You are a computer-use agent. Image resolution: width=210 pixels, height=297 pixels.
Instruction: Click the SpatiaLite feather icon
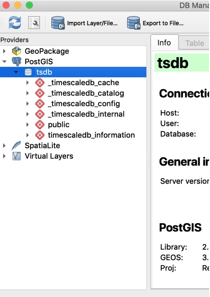point(17,145)
